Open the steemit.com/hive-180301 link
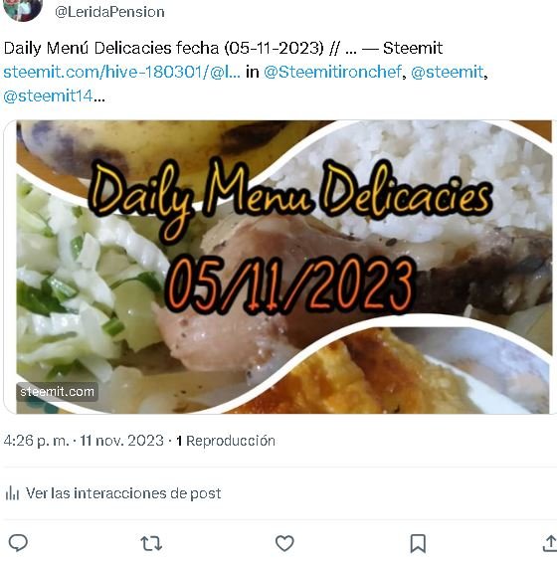This screenshot has height=566, width=557. [122, 73]
